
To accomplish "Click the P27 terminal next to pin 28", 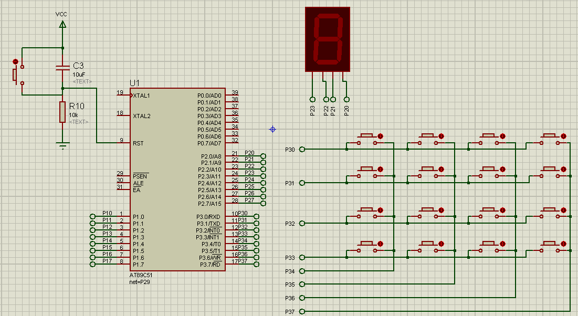I will point(263,203).
